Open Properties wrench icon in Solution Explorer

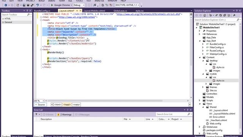pos(234,15)
